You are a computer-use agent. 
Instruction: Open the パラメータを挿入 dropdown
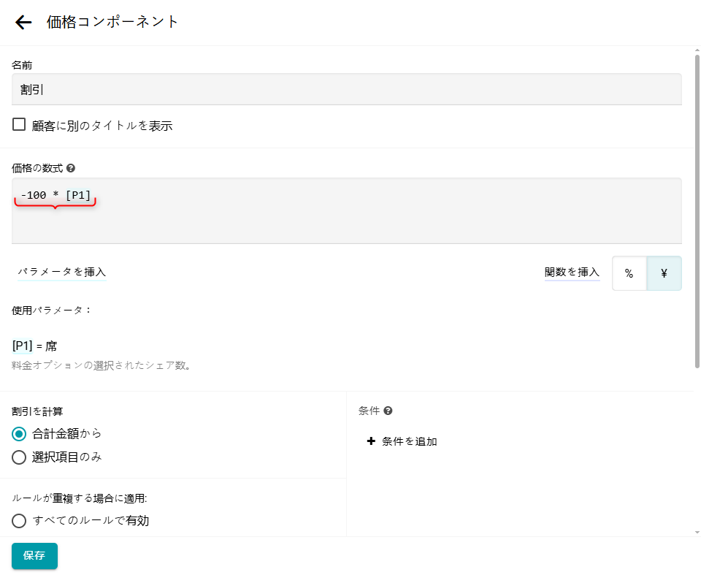point(62,272)
